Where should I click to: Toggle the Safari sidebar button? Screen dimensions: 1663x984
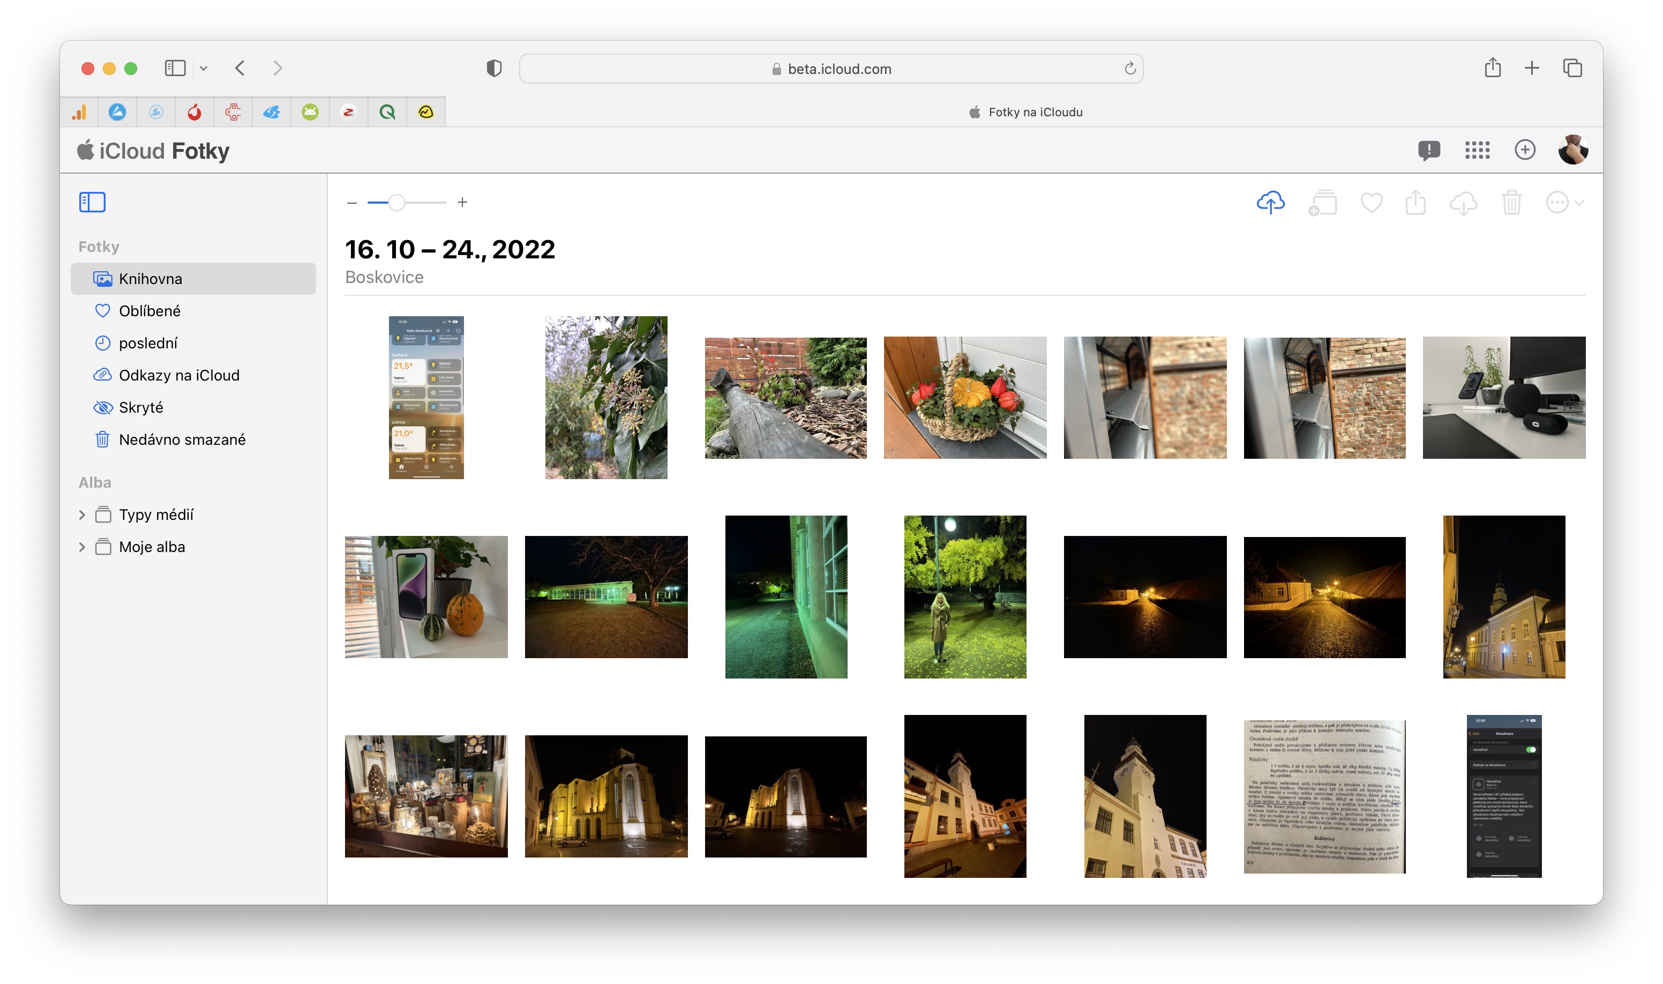click(175, 68)
